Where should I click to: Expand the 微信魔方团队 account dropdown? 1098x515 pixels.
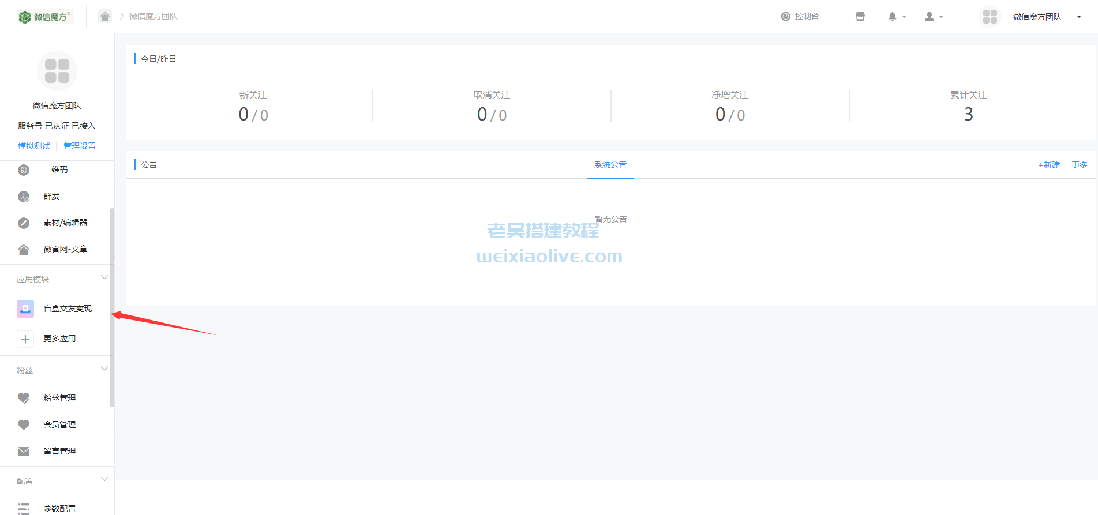1078,17
